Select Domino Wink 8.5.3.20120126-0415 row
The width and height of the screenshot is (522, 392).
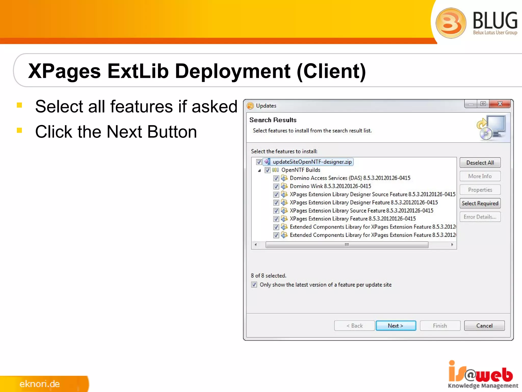tap(330, 186)
